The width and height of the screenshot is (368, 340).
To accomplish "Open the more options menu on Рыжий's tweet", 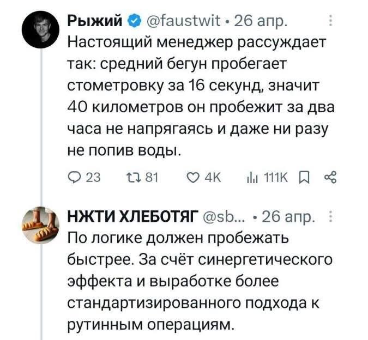I will click(x=330, y=21).
